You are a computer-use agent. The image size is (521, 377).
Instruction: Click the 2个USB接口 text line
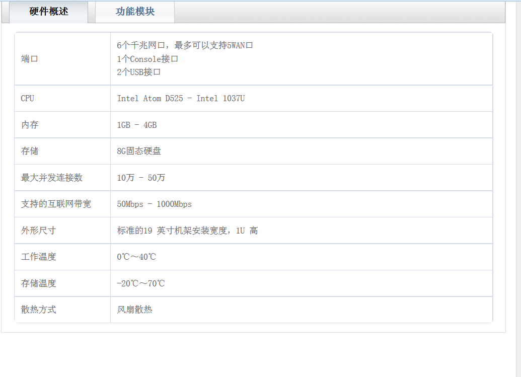tap(139, 72)
